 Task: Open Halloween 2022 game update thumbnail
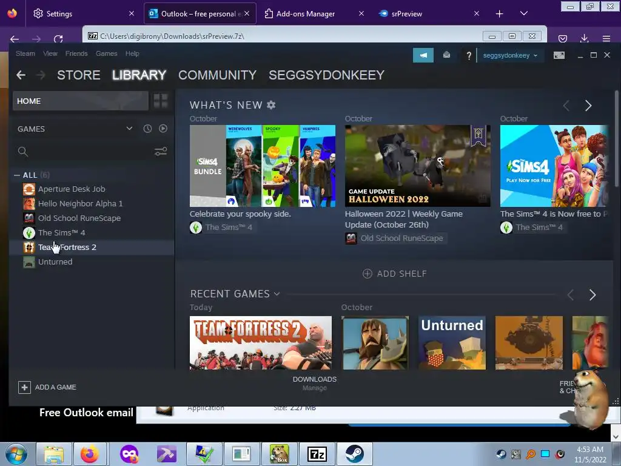coord(418,166)
